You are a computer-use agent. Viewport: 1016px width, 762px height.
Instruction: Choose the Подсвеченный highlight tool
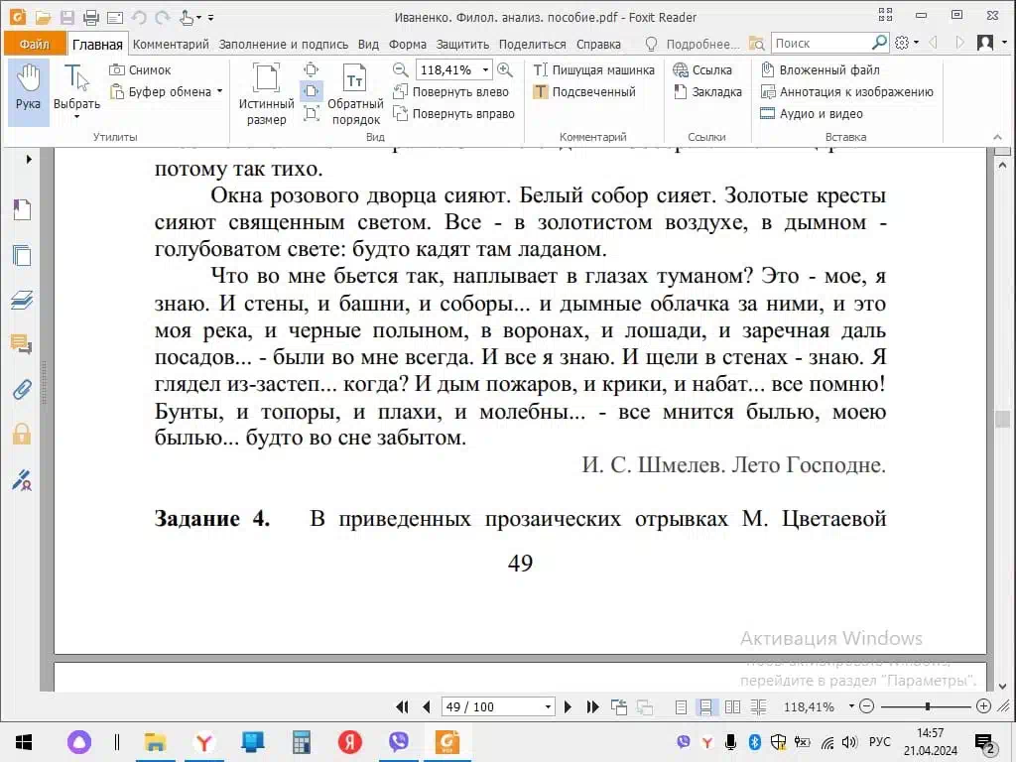tap(584, 92)
